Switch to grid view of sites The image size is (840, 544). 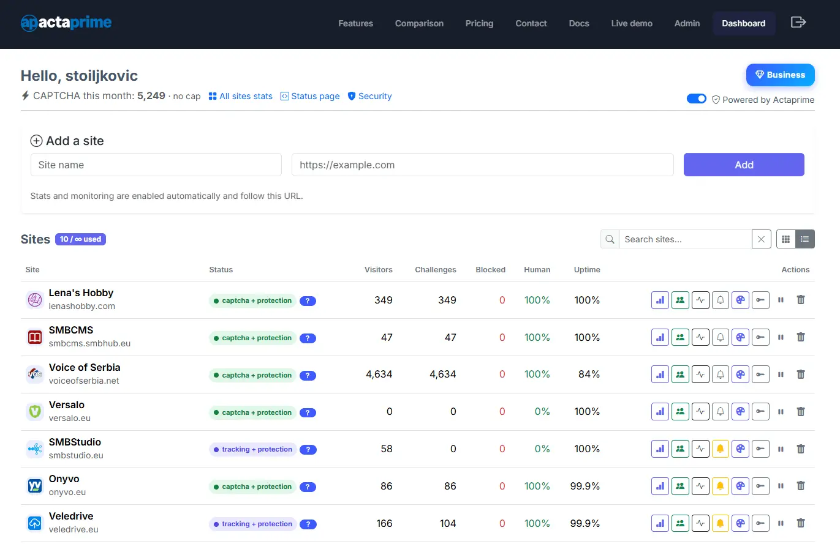(x=785, y=239)
